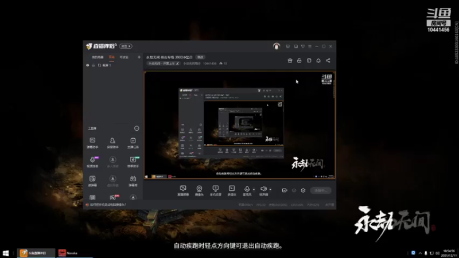Open the gift box icon above preview
Viewport: 459px width, 258px height.
pos(290,61)
